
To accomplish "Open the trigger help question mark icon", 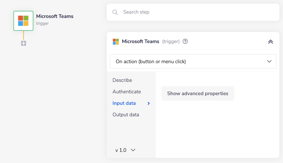I will [x=185, y=41].
